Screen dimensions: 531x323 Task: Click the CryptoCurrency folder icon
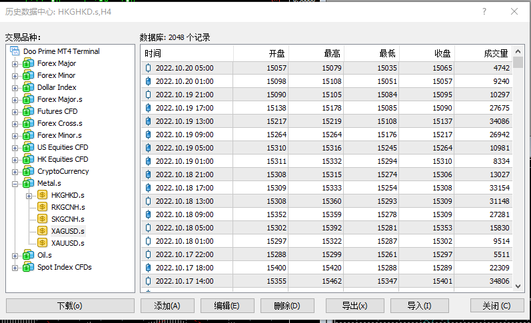coord(28,171)
